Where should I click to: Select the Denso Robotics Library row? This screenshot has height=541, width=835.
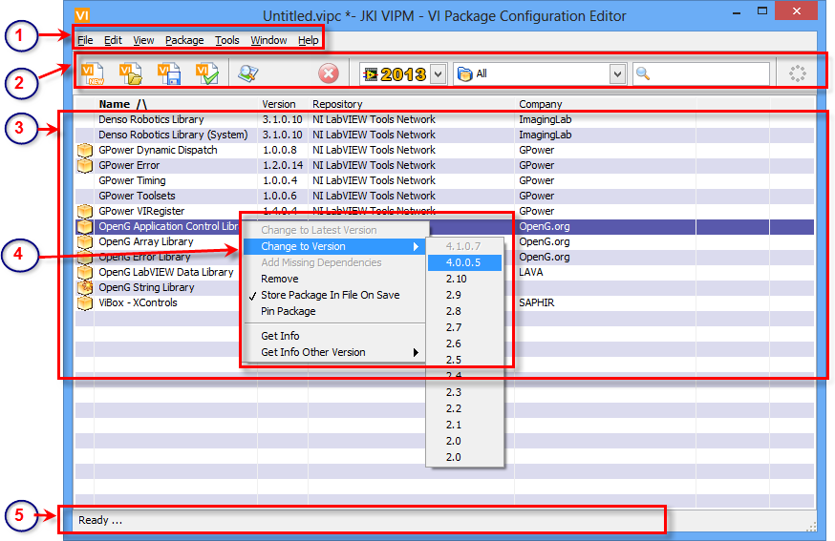[x=151, y=119]
